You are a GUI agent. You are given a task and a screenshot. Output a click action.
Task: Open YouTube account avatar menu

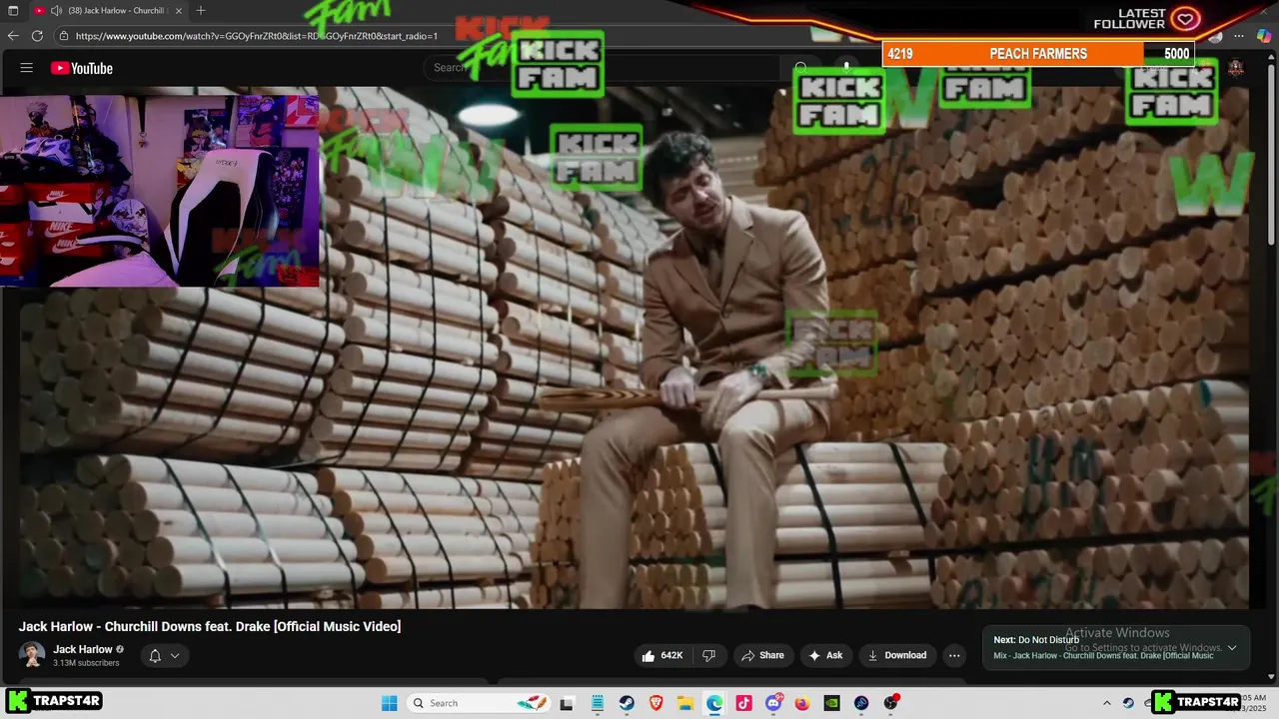pos(1236,68)
